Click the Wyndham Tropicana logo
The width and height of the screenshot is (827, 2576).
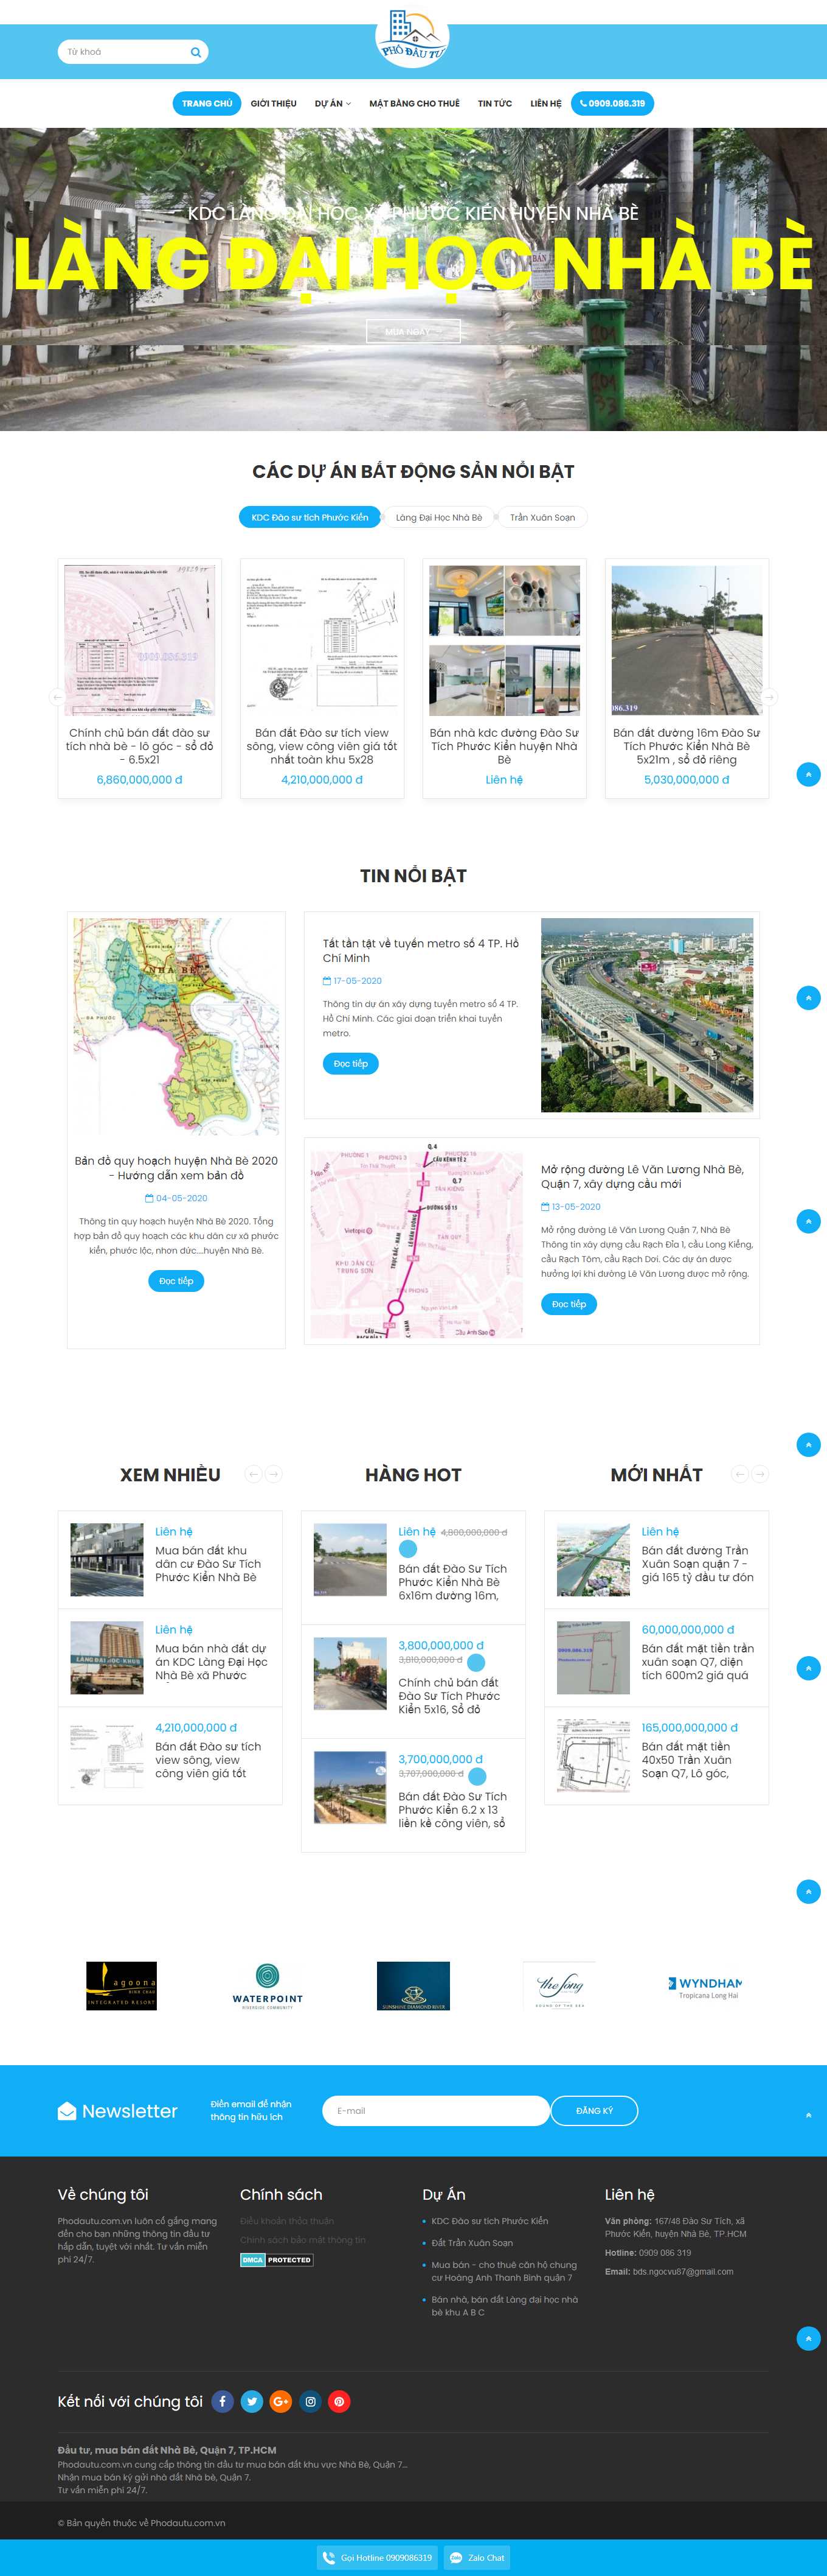(x=705, y=1987)
